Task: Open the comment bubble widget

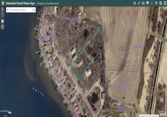Action: pos(147,3)
